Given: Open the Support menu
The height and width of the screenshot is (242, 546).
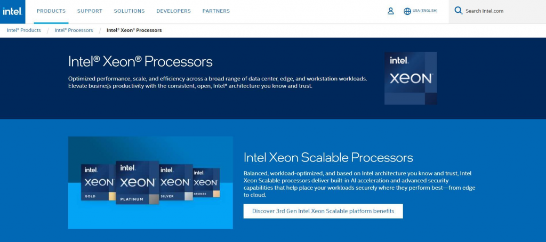Looking at the screenshot, I should point(90,11).
